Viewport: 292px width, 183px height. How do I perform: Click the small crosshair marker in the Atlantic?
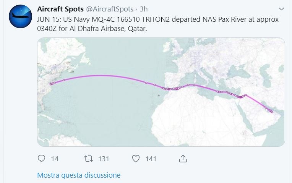[159, 95]
